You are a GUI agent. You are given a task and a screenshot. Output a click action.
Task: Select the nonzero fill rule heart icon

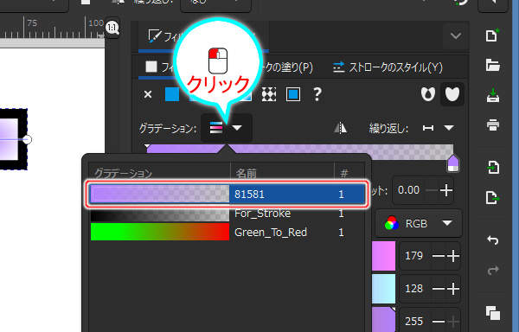(452, 94)
